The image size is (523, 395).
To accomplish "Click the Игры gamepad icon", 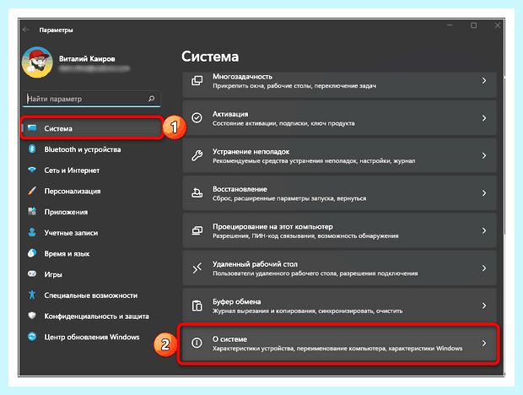I will 32,274.
